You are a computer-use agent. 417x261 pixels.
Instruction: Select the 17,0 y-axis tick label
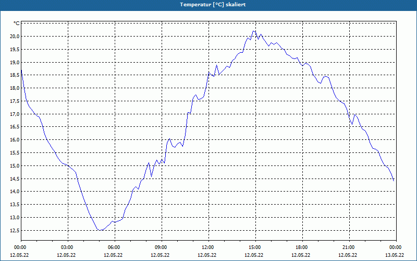pyautogui.click(x=15, y=114)
